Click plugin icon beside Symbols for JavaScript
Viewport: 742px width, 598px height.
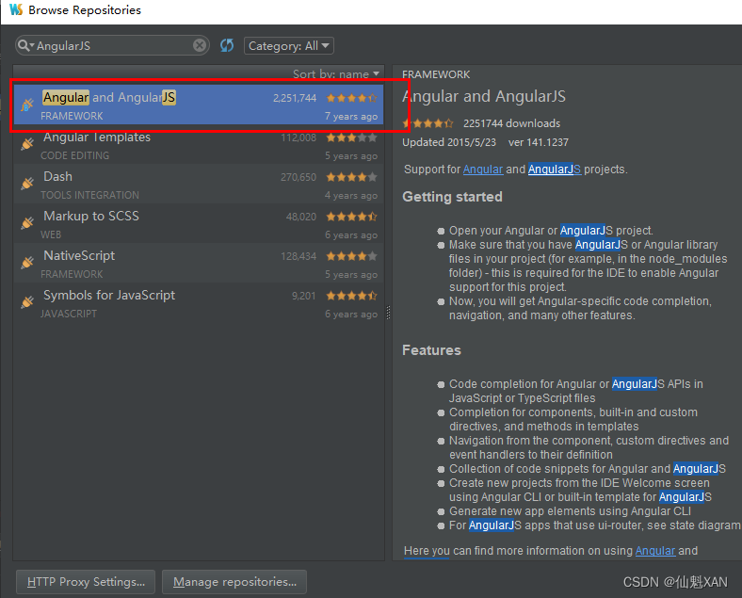click(x=27, y=302)
